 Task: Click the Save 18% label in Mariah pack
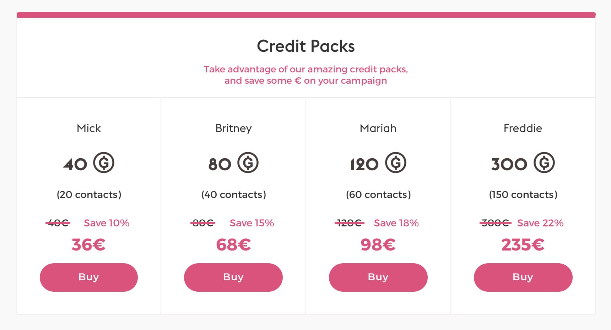pos(396,223)
